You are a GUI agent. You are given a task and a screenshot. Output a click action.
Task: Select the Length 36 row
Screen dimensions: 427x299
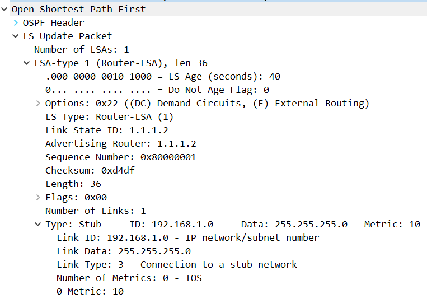coord(73,184)
